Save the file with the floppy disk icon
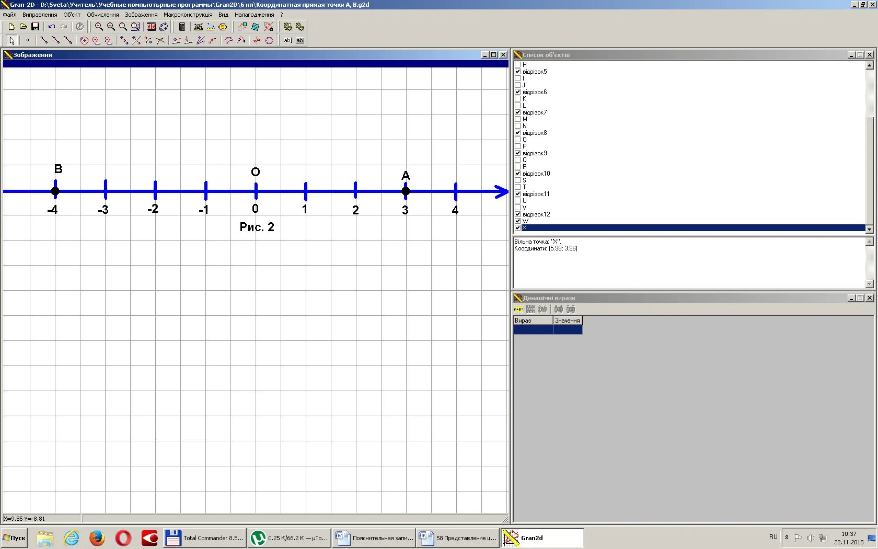 pos(35,27)
